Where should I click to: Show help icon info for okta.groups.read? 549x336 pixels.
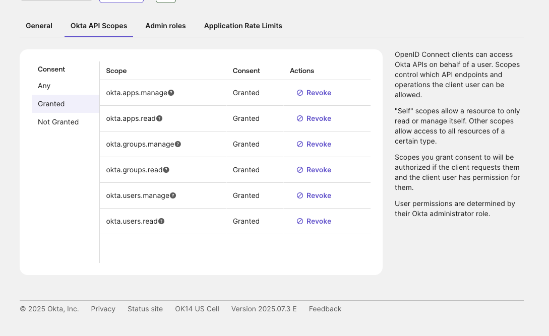(166, 170)
